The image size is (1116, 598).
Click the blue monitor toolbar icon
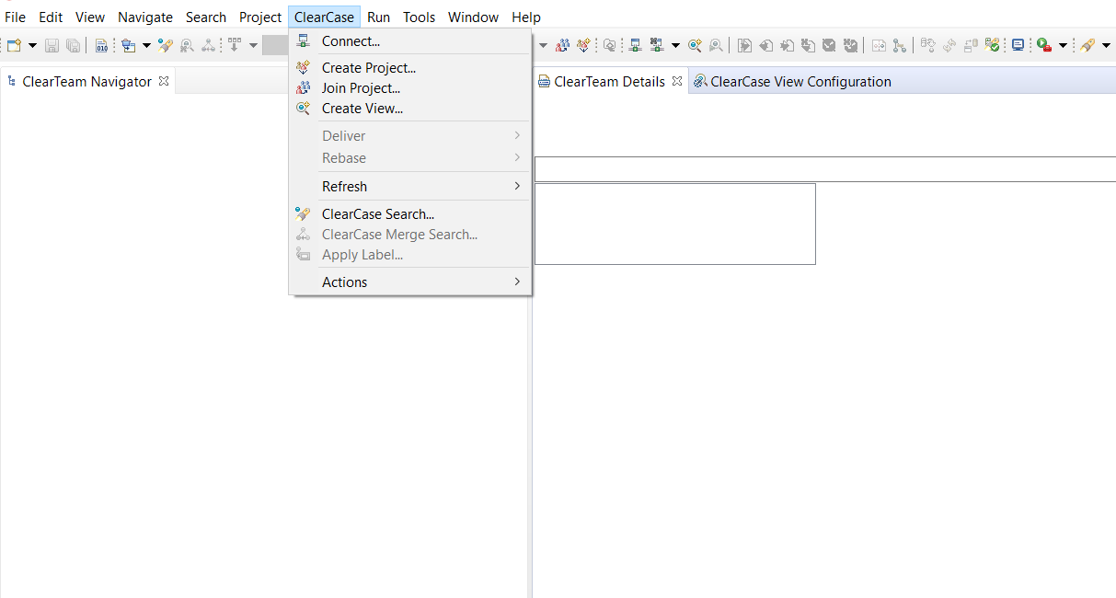point(1018,45)
